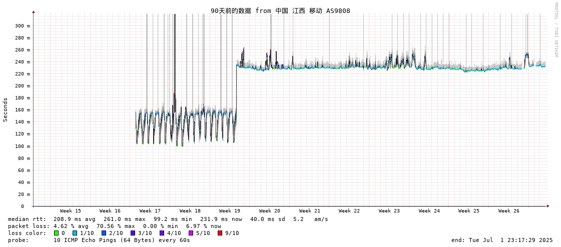Click the Week 21 axis label
The width and height of the screenshot is (561, 247).
[310, 211]
